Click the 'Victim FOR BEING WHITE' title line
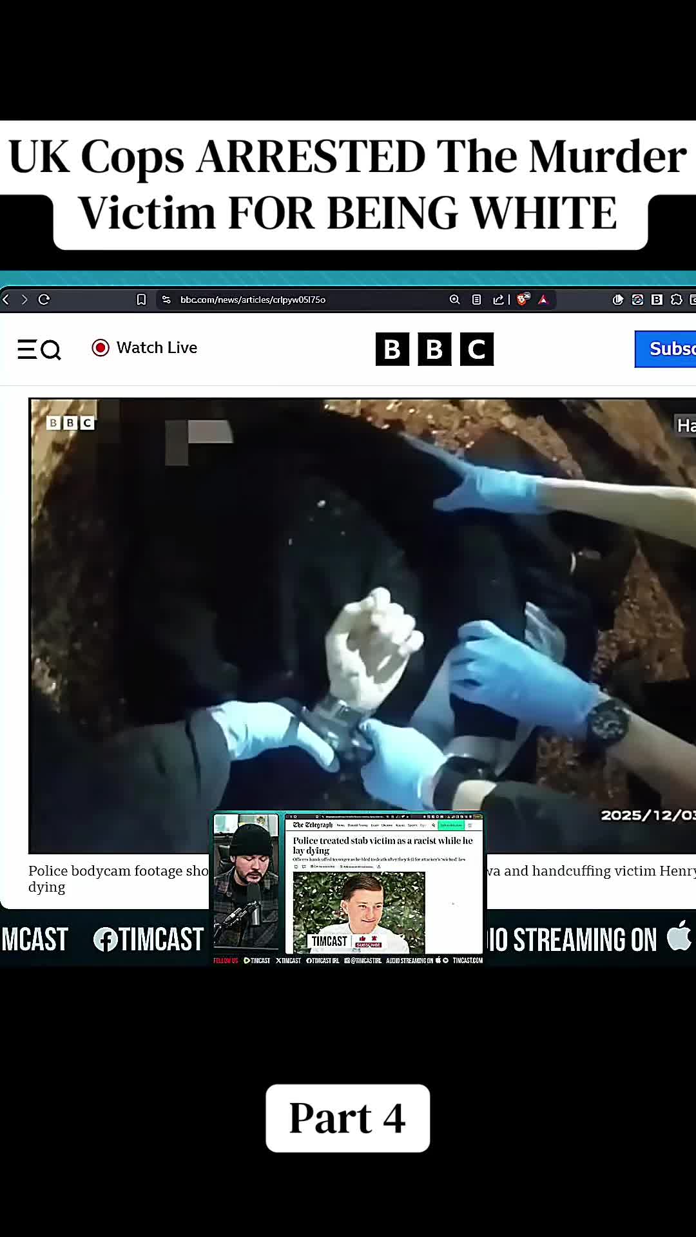The height and width of the screenshot is (1237, 696). 348,213
